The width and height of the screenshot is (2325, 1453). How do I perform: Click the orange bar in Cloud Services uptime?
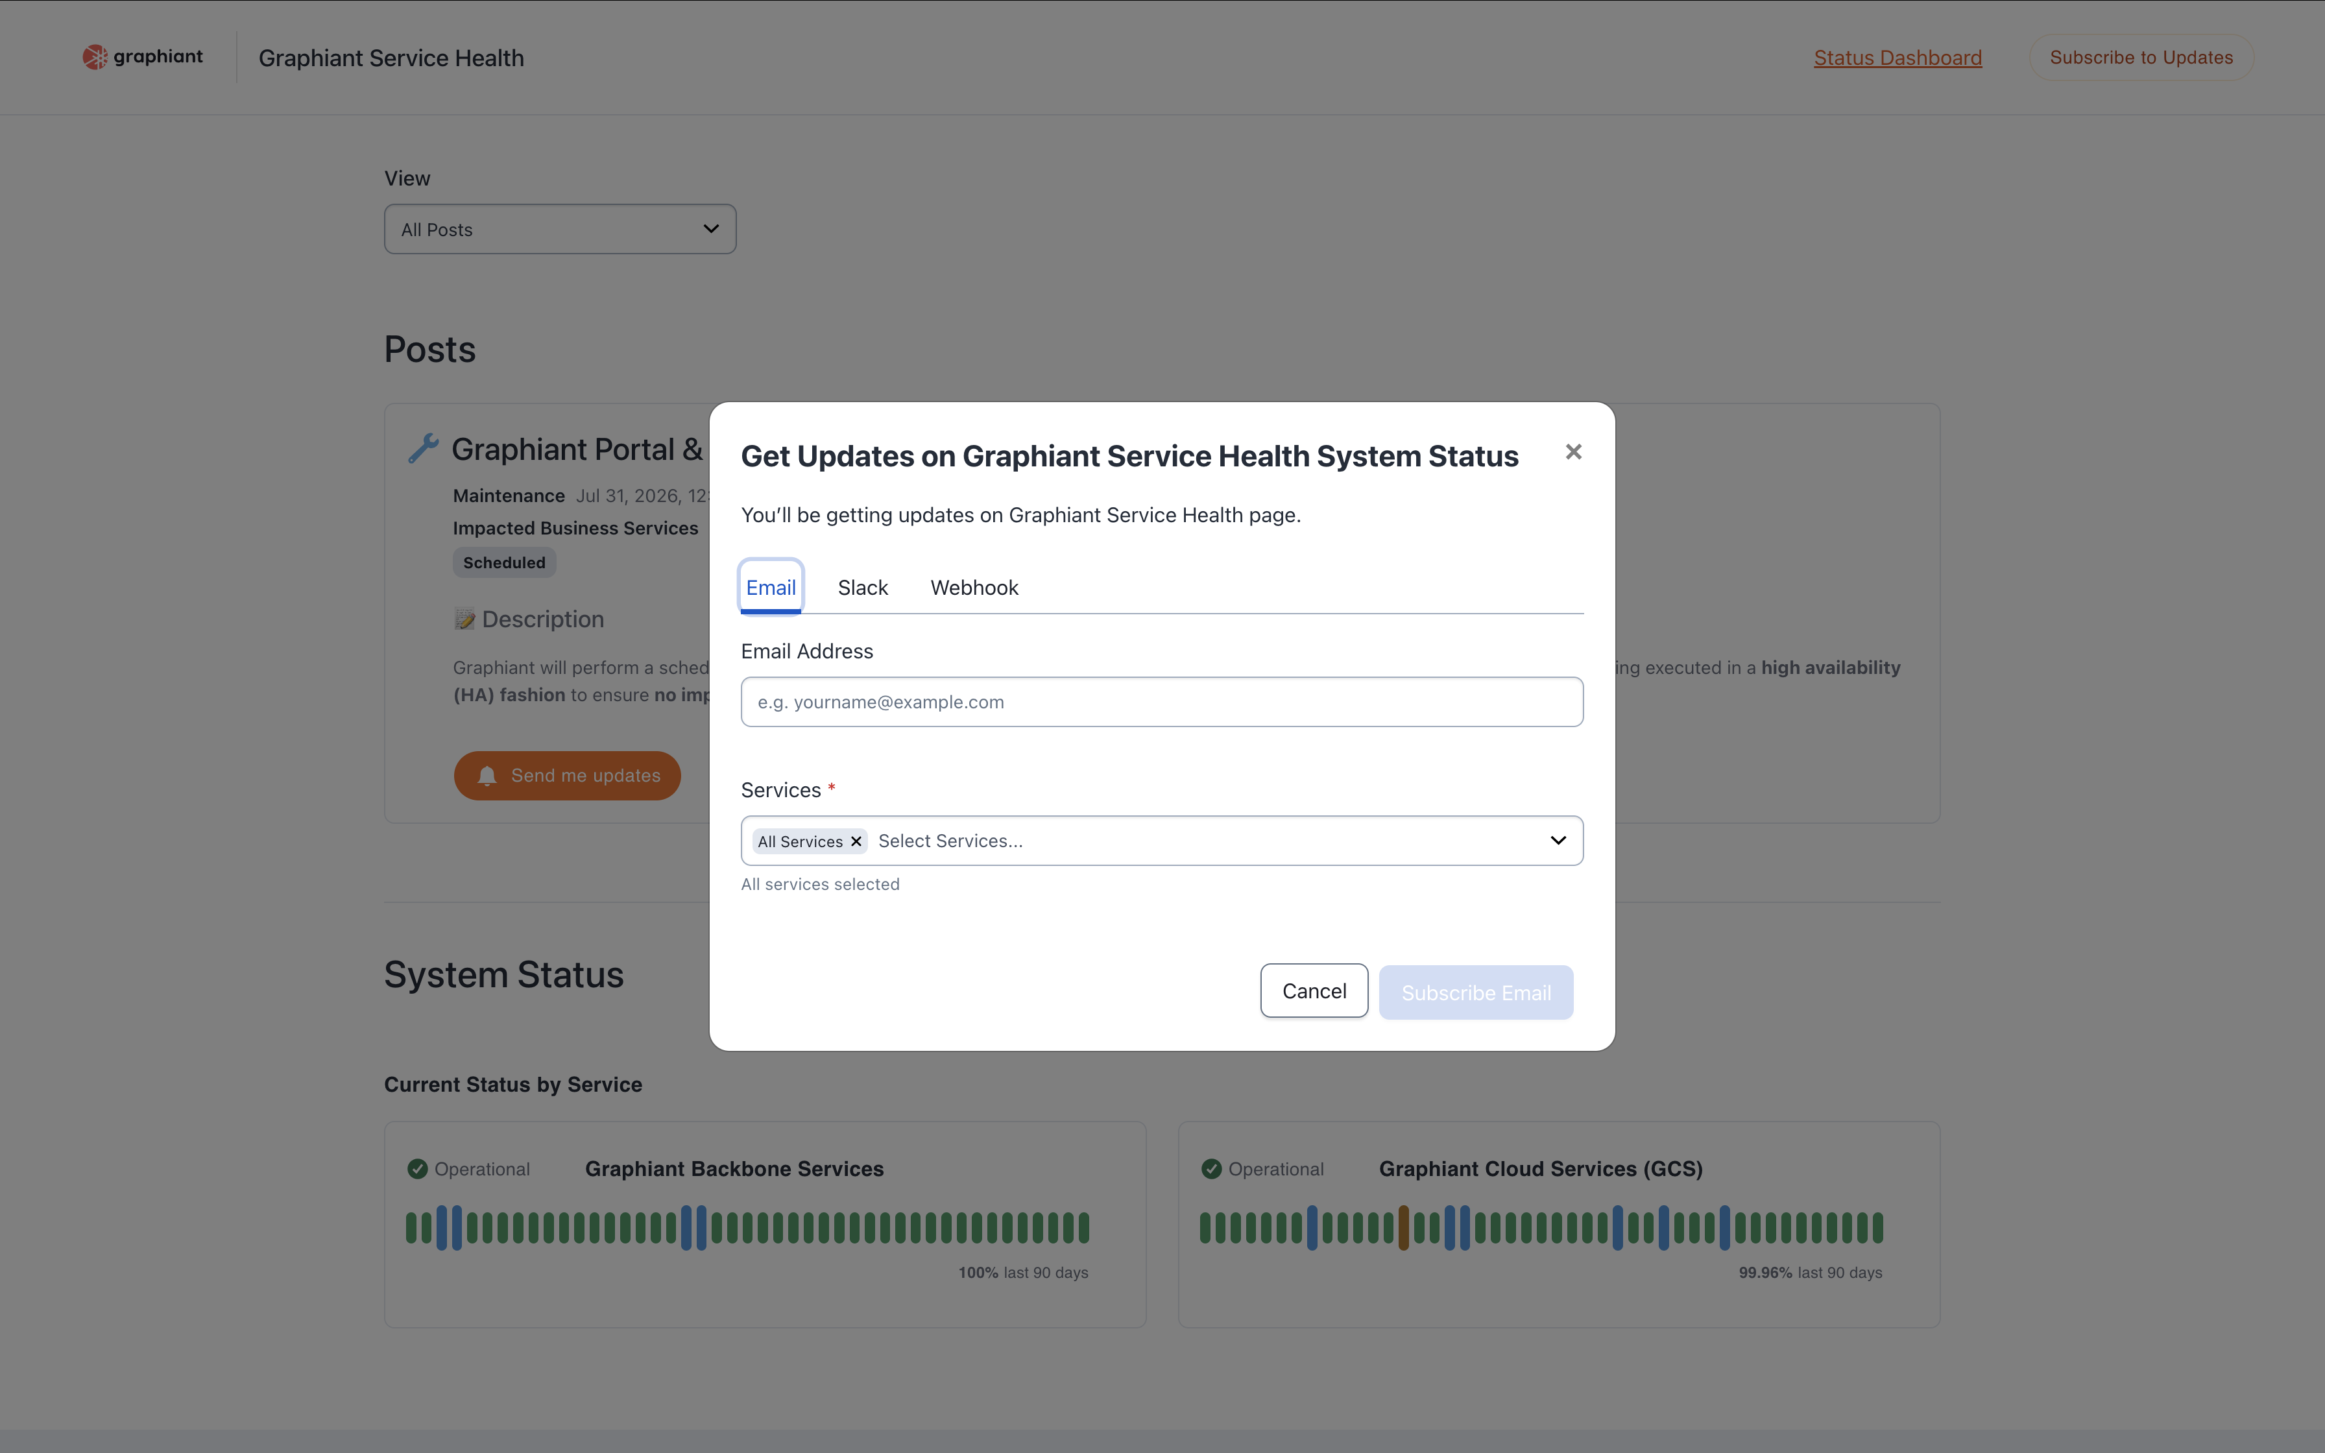[1403, 1227]
